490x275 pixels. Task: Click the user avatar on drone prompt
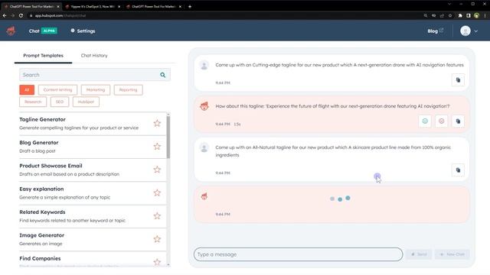pyautogui.click(x=204, y=65)
